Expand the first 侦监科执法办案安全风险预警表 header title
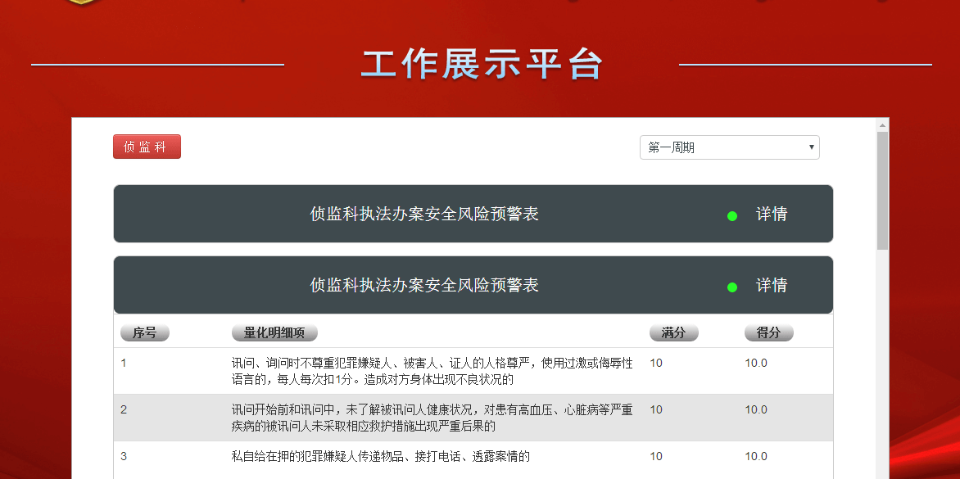960x479 pixels. [424, 214]
